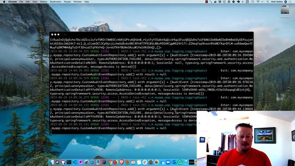The image size is (295, 166).
Task: Open the Chrome application menu
Action: tap(12, 2)
